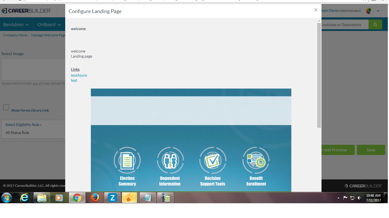Open Google Chrome from the taskbar
Image resolution: width=389 pixels, height=218 pixels.
pyautogui.click(x=77, y=198)
